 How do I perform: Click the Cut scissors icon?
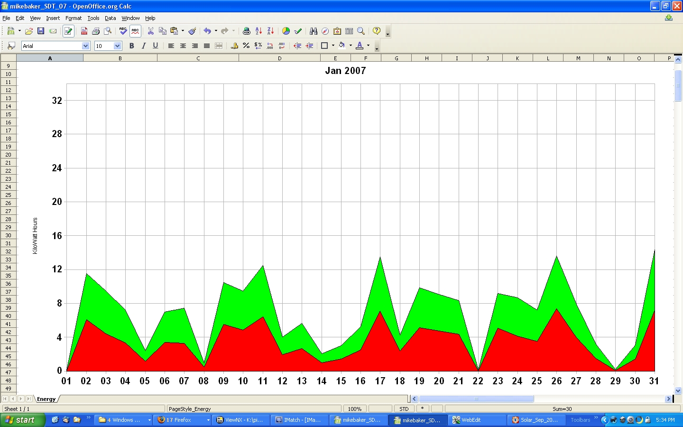[151, 31]
